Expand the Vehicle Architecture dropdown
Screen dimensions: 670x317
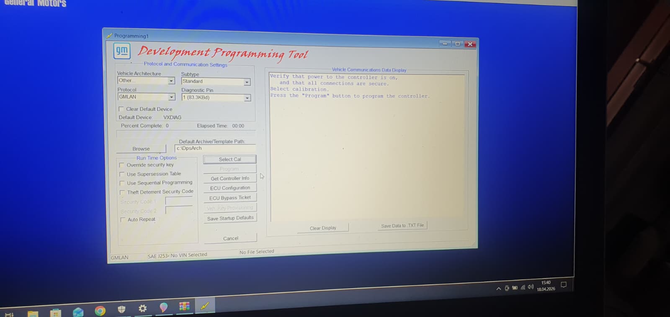171,81
